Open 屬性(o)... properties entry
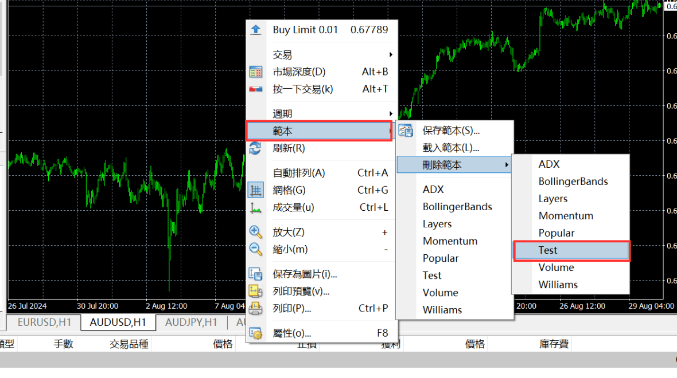This screenshot has height=378, width=677. pos(322,333)
